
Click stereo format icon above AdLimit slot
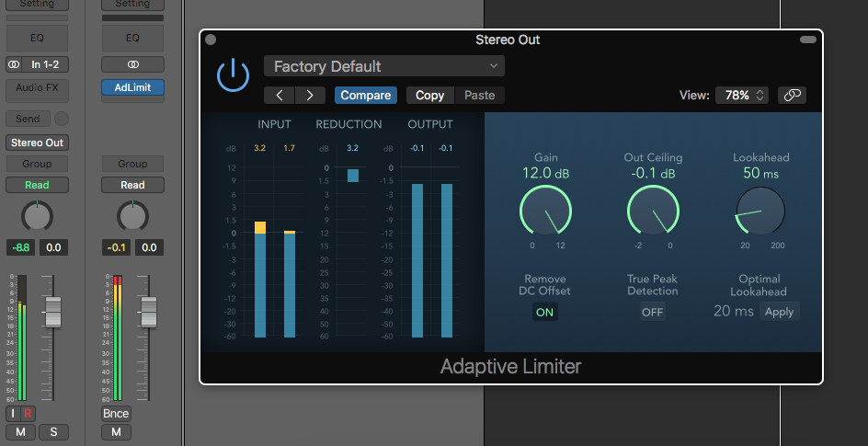point(132,64)
